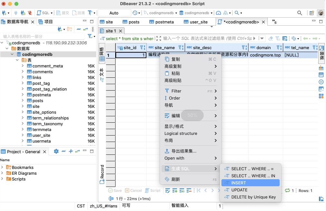The height and width of the screenshot is (211, 326).
Task: Switch the result to 文本 text view
Action: point(102,75)
